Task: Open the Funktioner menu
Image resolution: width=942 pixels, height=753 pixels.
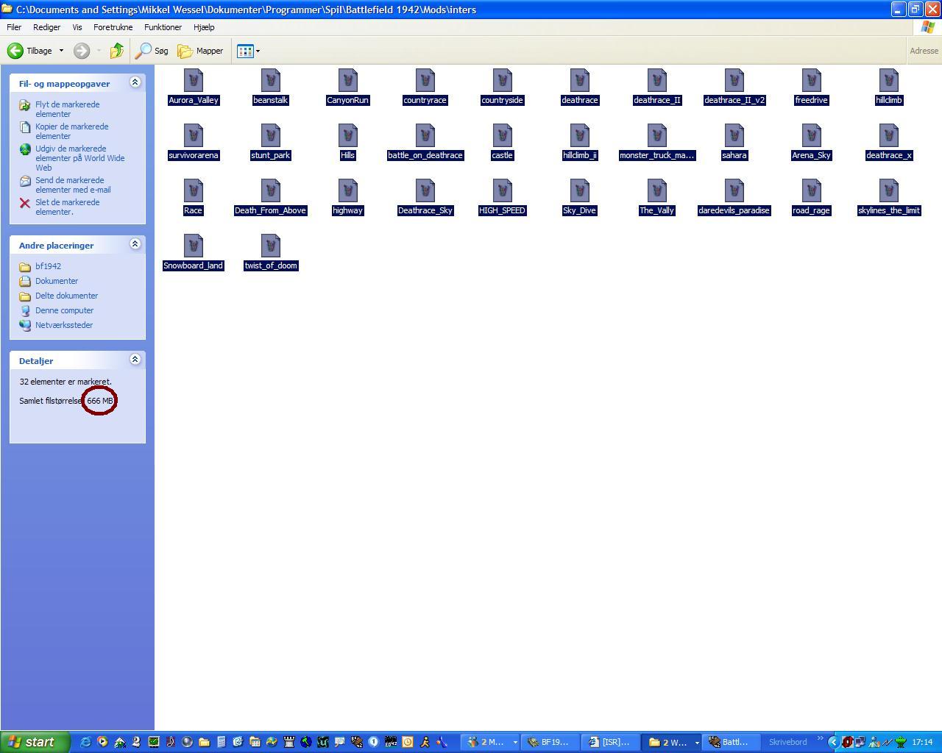Action: coord(163,27)
